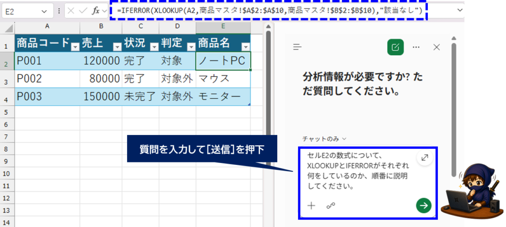Click the Copilot pane vertical scrollbar
The image size is (506, 227).
coord(454,109)
